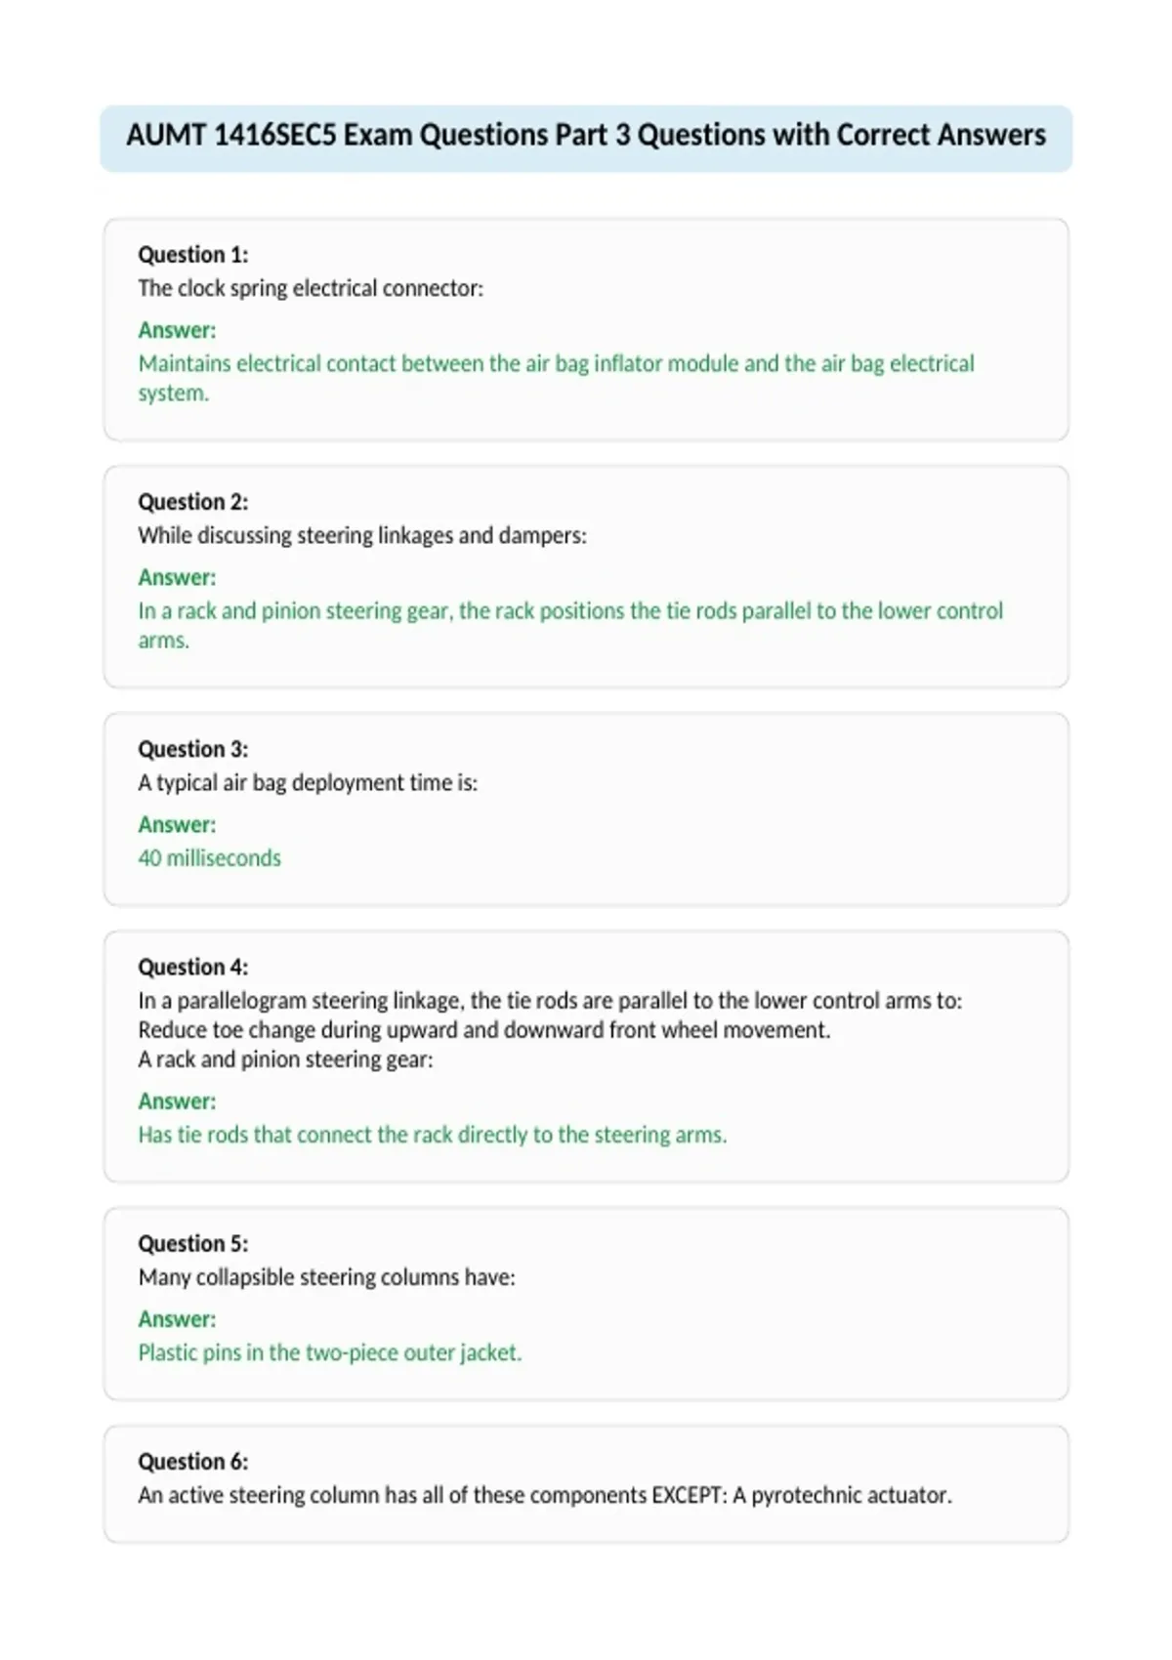This screenshot has width=1172, height=1660.
Task: Select the air bag deployment time question
Action: point(308,782)
